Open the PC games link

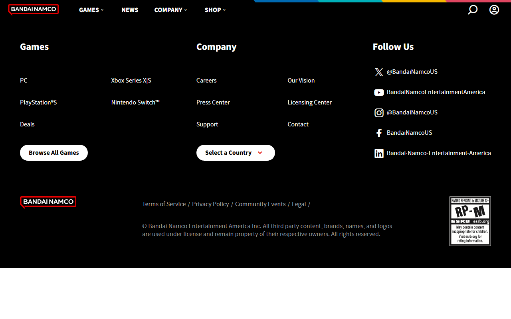(24, 81)
